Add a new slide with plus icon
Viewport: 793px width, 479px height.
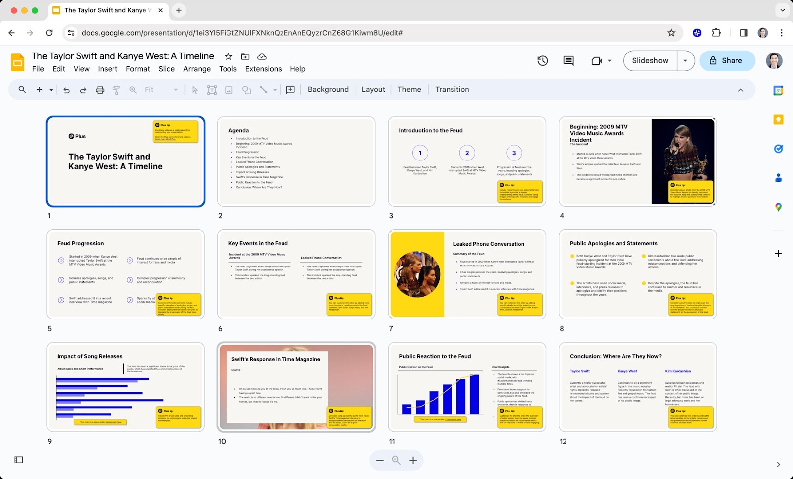[x=40, y=90]
